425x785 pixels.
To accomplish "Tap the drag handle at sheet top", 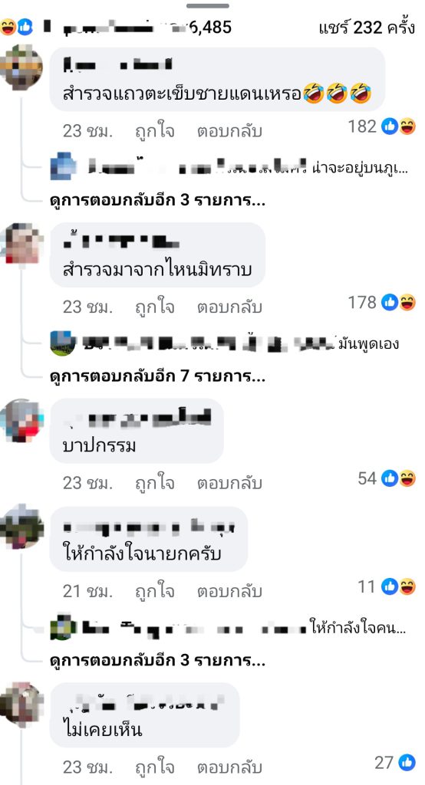I will (207, 6).
